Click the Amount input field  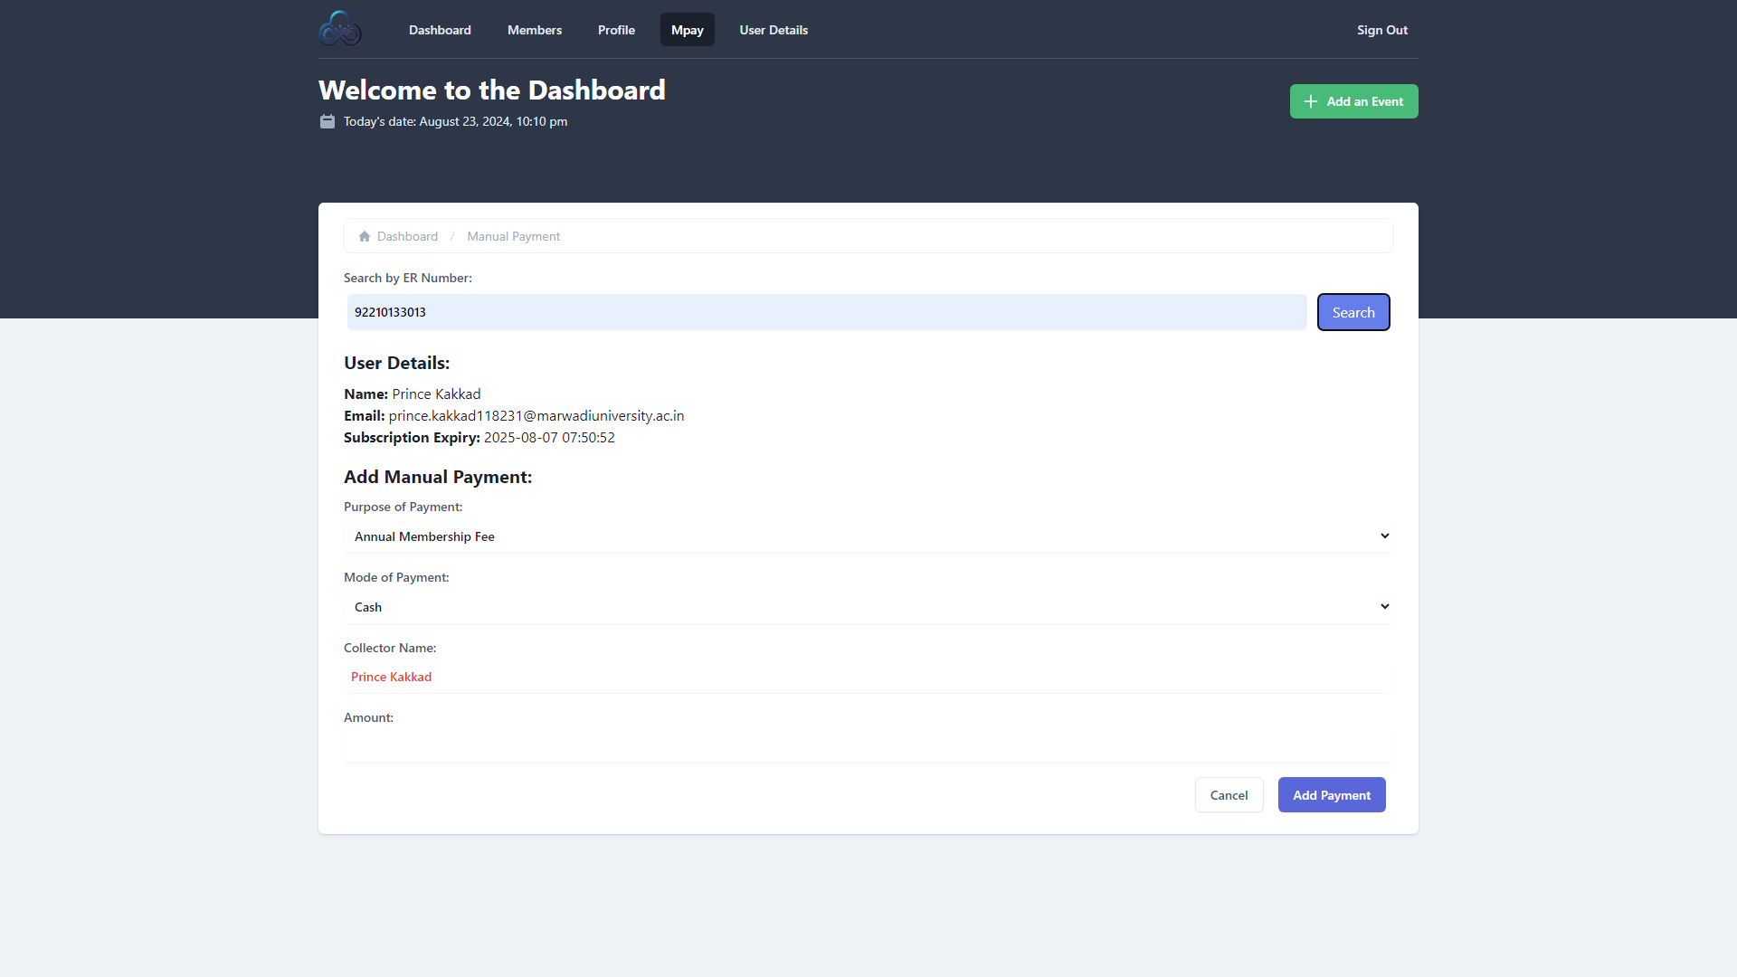point(867,746)
